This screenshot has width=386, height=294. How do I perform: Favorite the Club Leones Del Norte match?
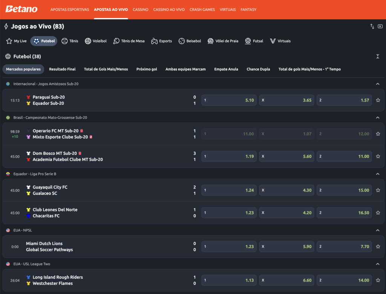[x=378, y=213]
